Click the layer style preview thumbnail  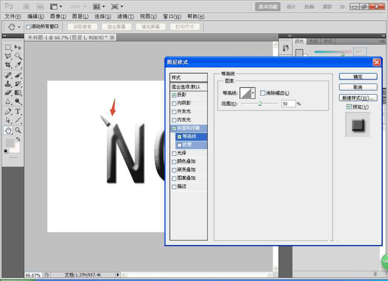pos(357,124)
